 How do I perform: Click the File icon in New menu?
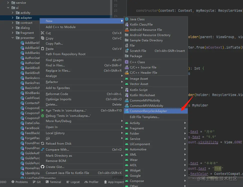coord(127,45)
